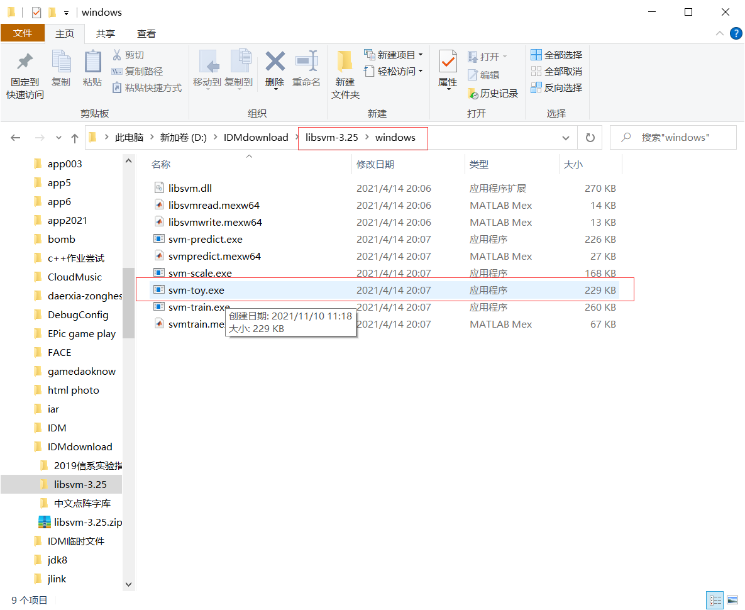745x610 pixels.
Task: Select svm-toy.exe file
Action: pyautogui.click(x=385, y=290)
